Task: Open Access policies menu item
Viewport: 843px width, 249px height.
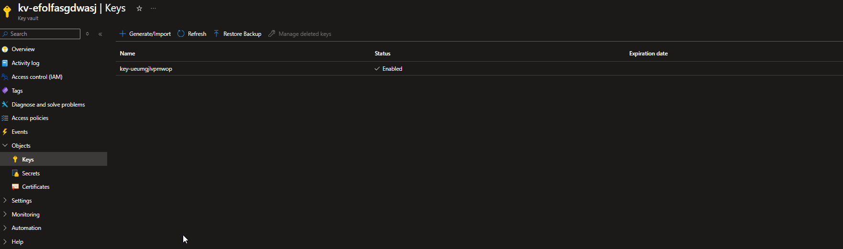Action: pyautogui.click(x=30, y=118)
